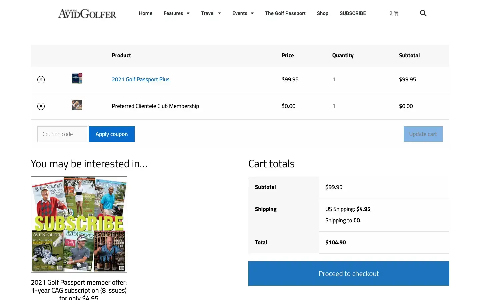Remove 2021 Golf Passport Plus from cart
This screenshot has height=300, width=480.
pos(41,80)
